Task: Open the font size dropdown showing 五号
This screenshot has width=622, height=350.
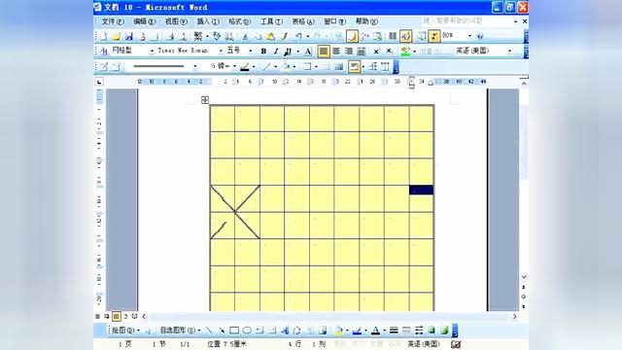Action: pyautogui.click(x=251, y=52)
